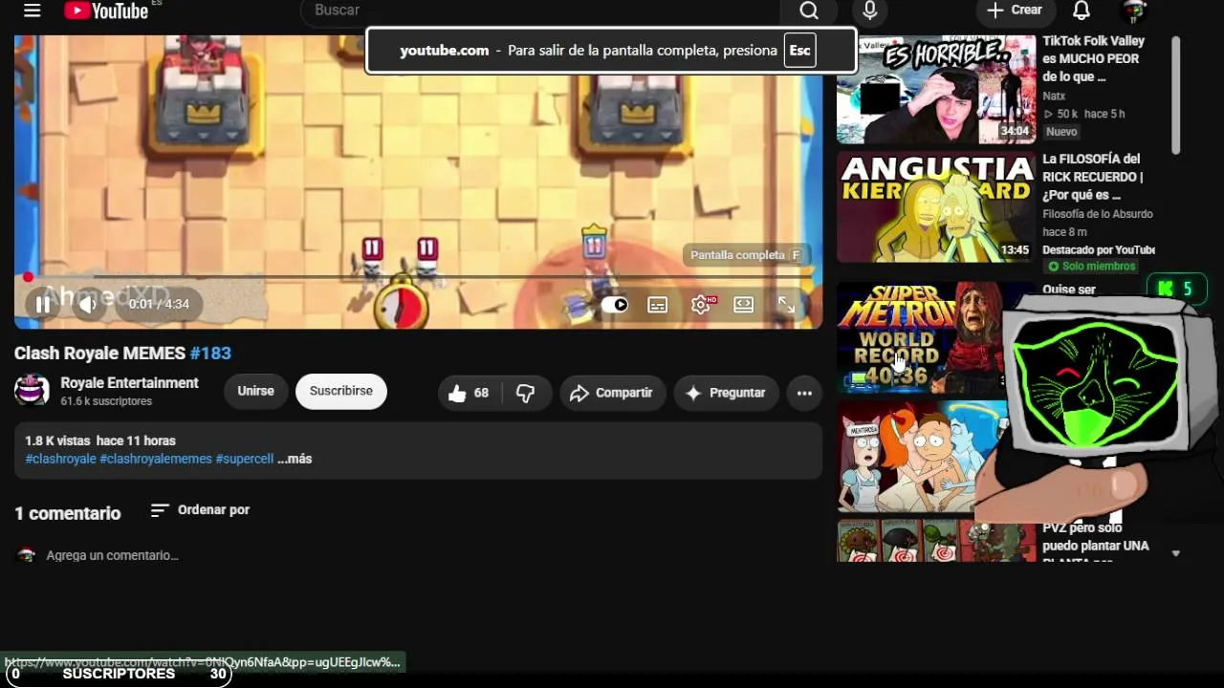Open the Rick and Morty cartoon thumbnail
Image resolution: width=1224 pixels, height=688 pixels.
[x=923, y=456]
